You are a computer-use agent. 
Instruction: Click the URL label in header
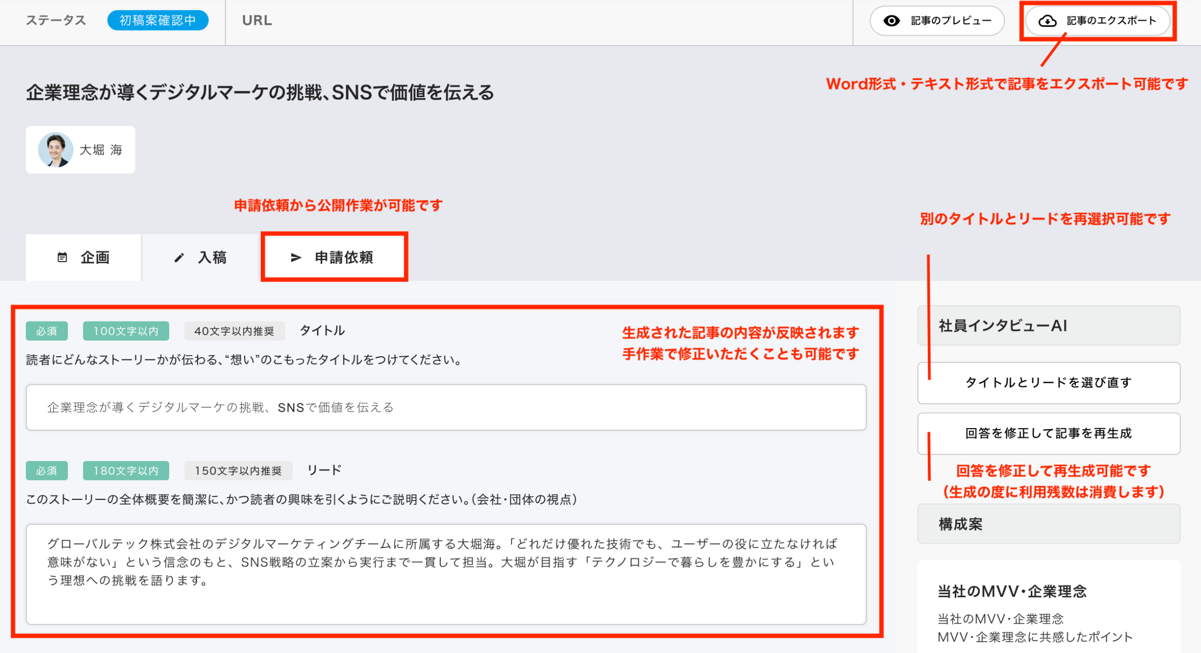[x=257, y=21]
